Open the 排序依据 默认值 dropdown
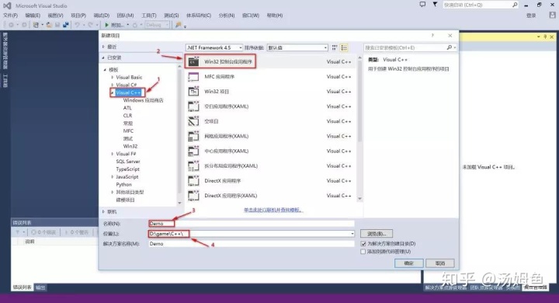The width and height of the screenshot is (559, 303). (x=297, y=47)
